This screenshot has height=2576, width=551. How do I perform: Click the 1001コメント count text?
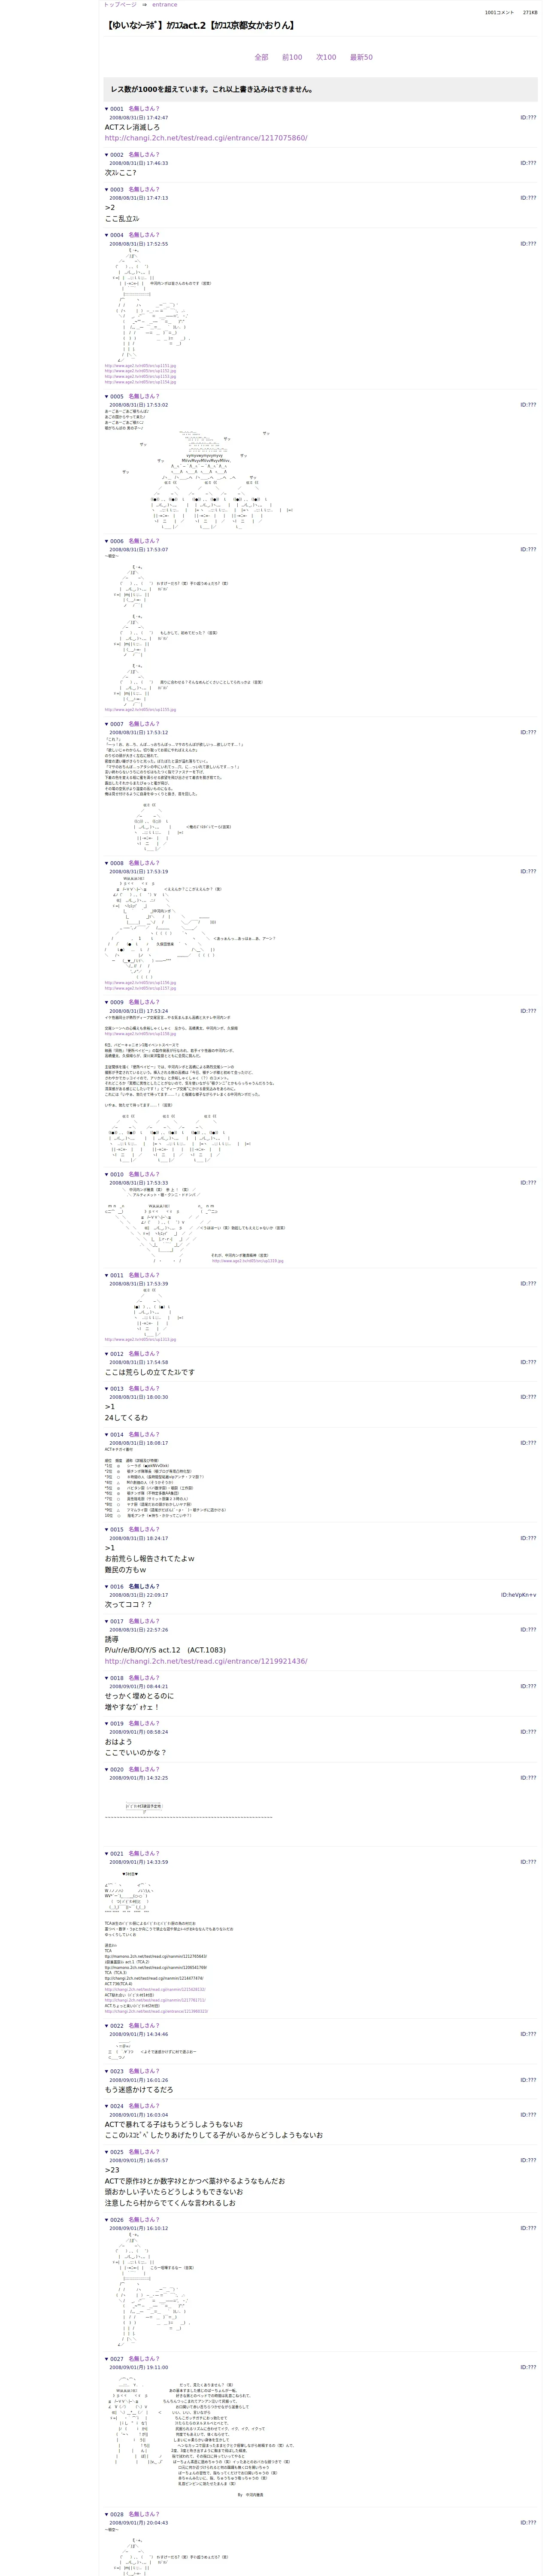point(499,13)
